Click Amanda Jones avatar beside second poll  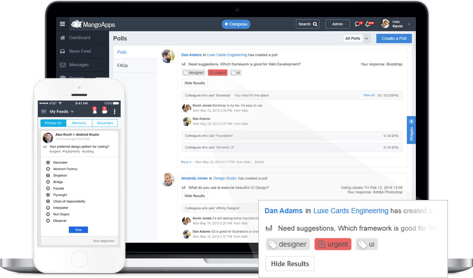click(168, 180)
